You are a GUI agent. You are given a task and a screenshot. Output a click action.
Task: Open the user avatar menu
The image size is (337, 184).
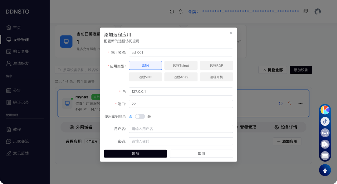pos(318,12)
